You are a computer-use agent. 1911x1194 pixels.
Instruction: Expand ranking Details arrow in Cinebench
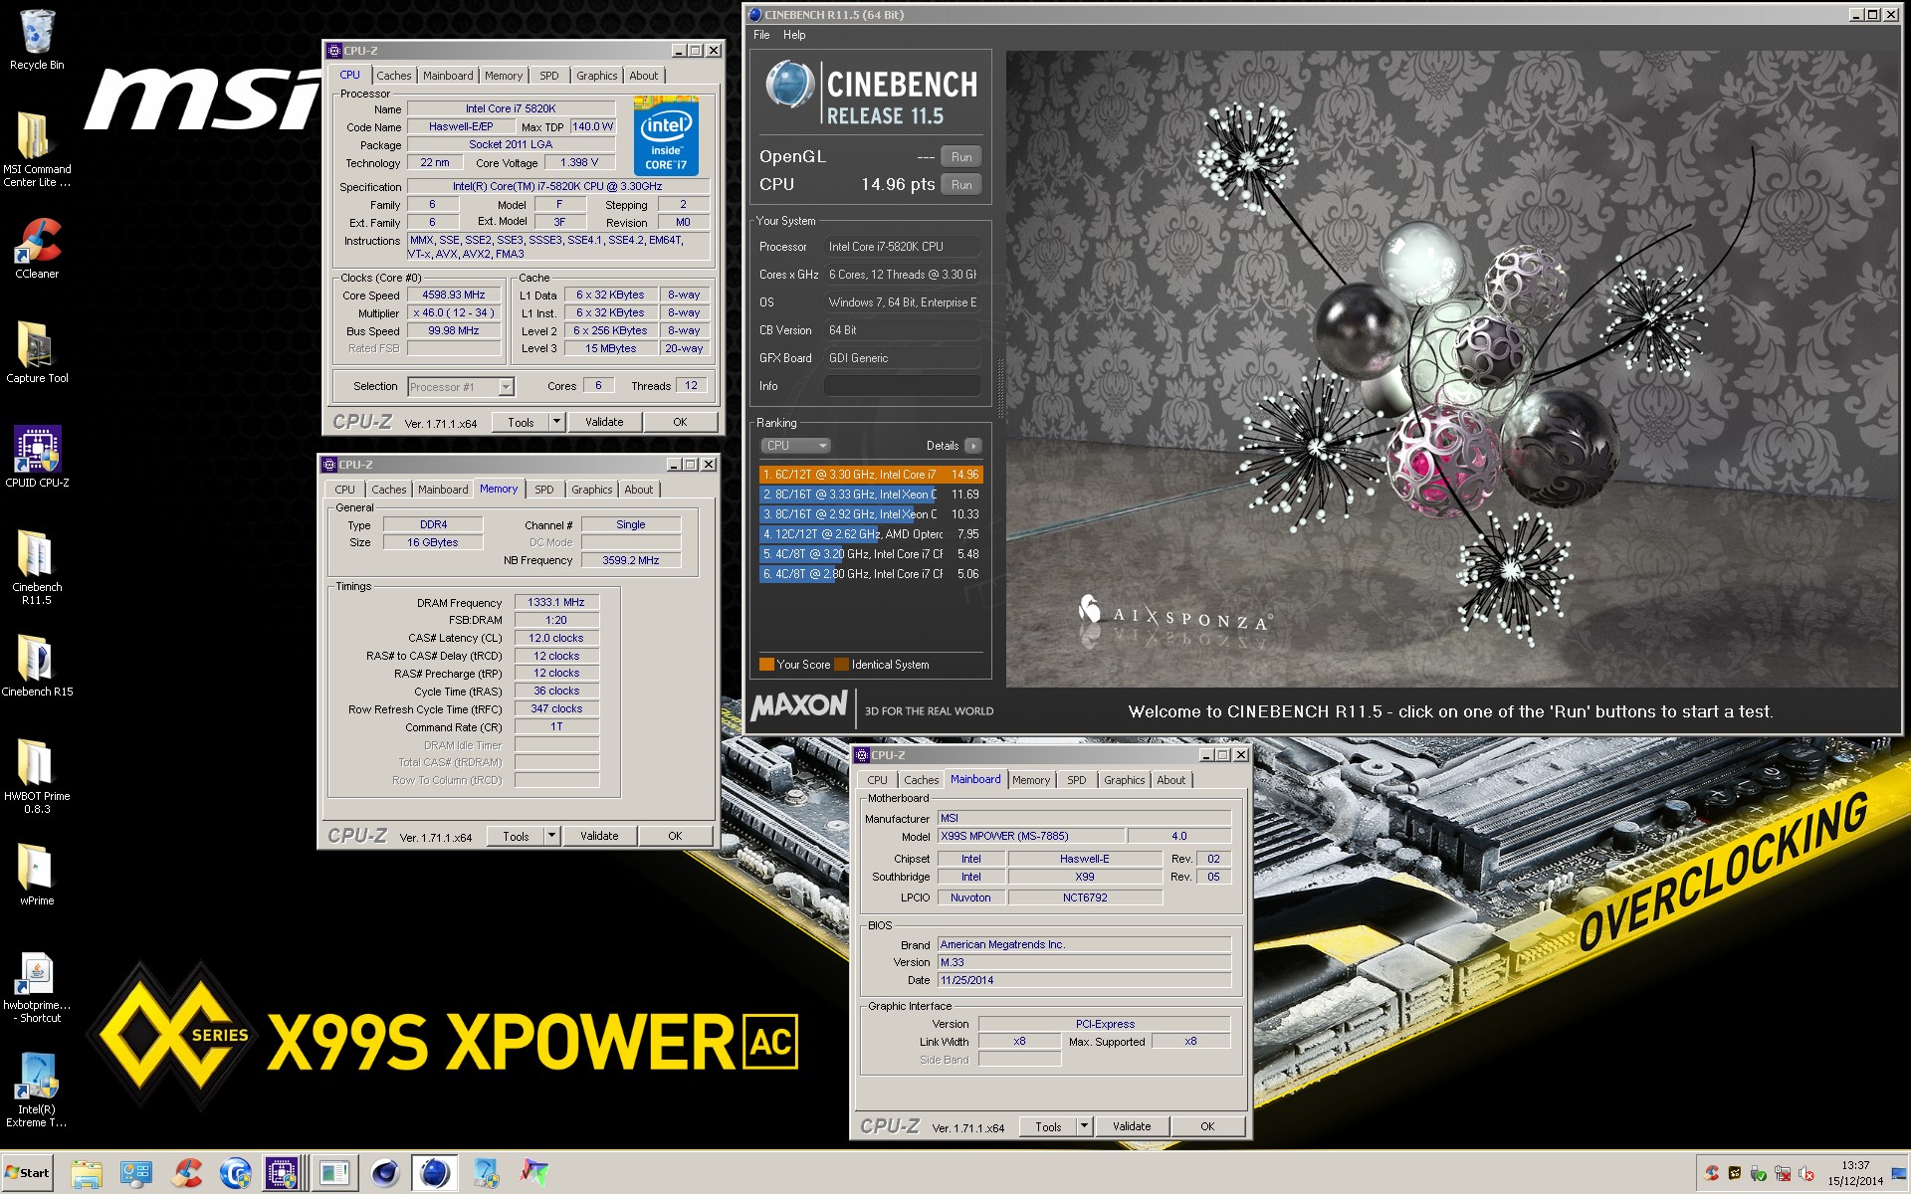[973, 446]
